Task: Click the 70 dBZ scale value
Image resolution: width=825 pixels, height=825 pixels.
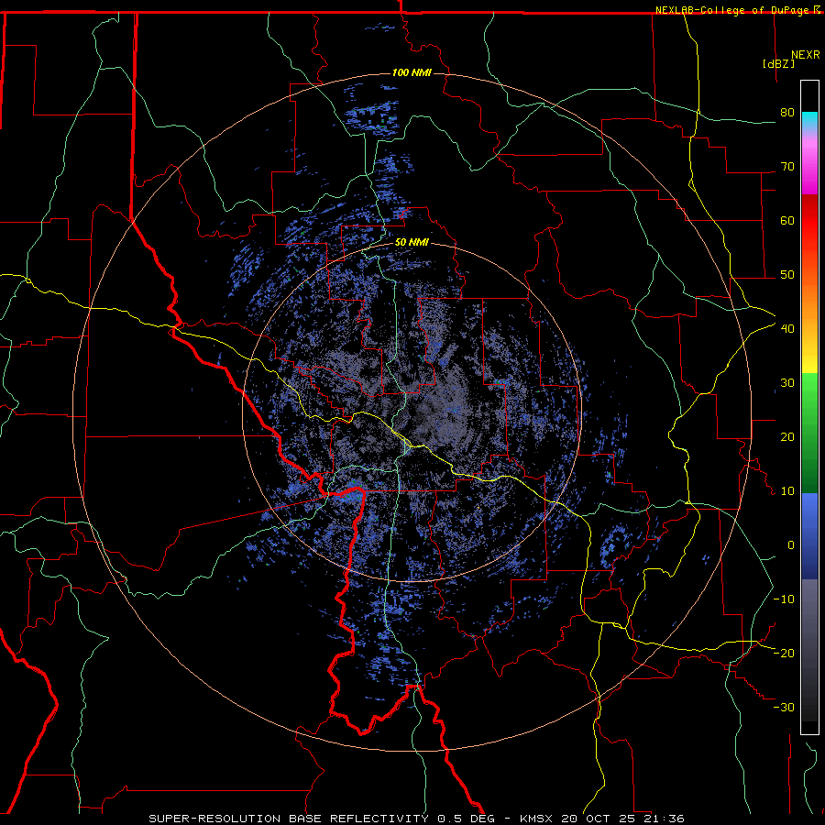Action: tap(787, 166)
